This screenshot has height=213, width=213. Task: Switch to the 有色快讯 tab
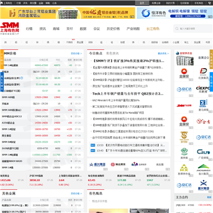coord(112,53)
